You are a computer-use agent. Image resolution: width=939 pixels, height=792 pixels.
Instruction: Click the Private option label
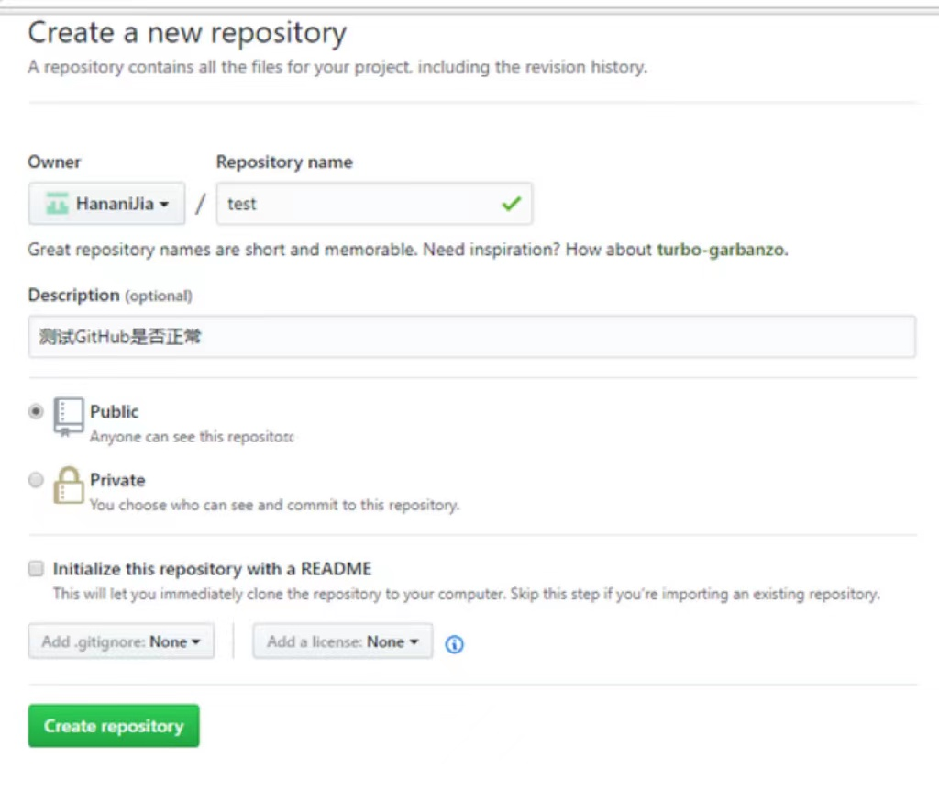[117, 480]
